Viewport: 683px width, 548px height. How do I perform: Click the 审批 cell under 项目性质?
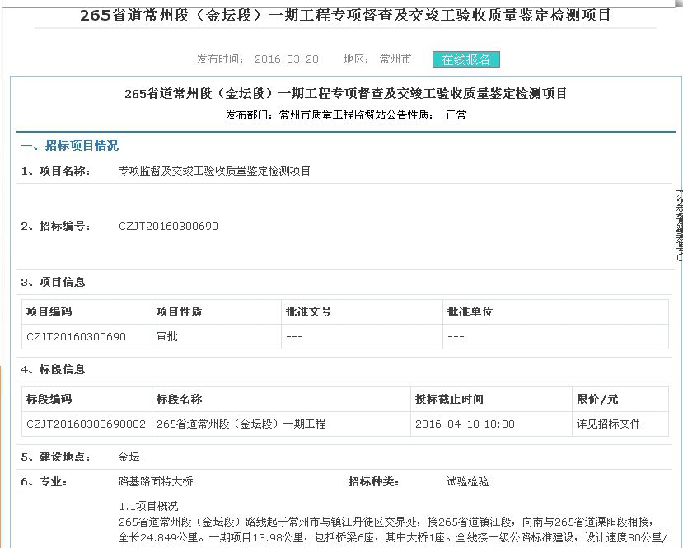tap(166, 337)
